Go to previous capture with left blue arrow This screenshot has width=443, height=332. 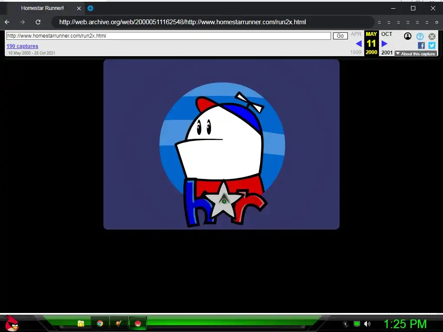pyautogui.click(x=359, y=44)
